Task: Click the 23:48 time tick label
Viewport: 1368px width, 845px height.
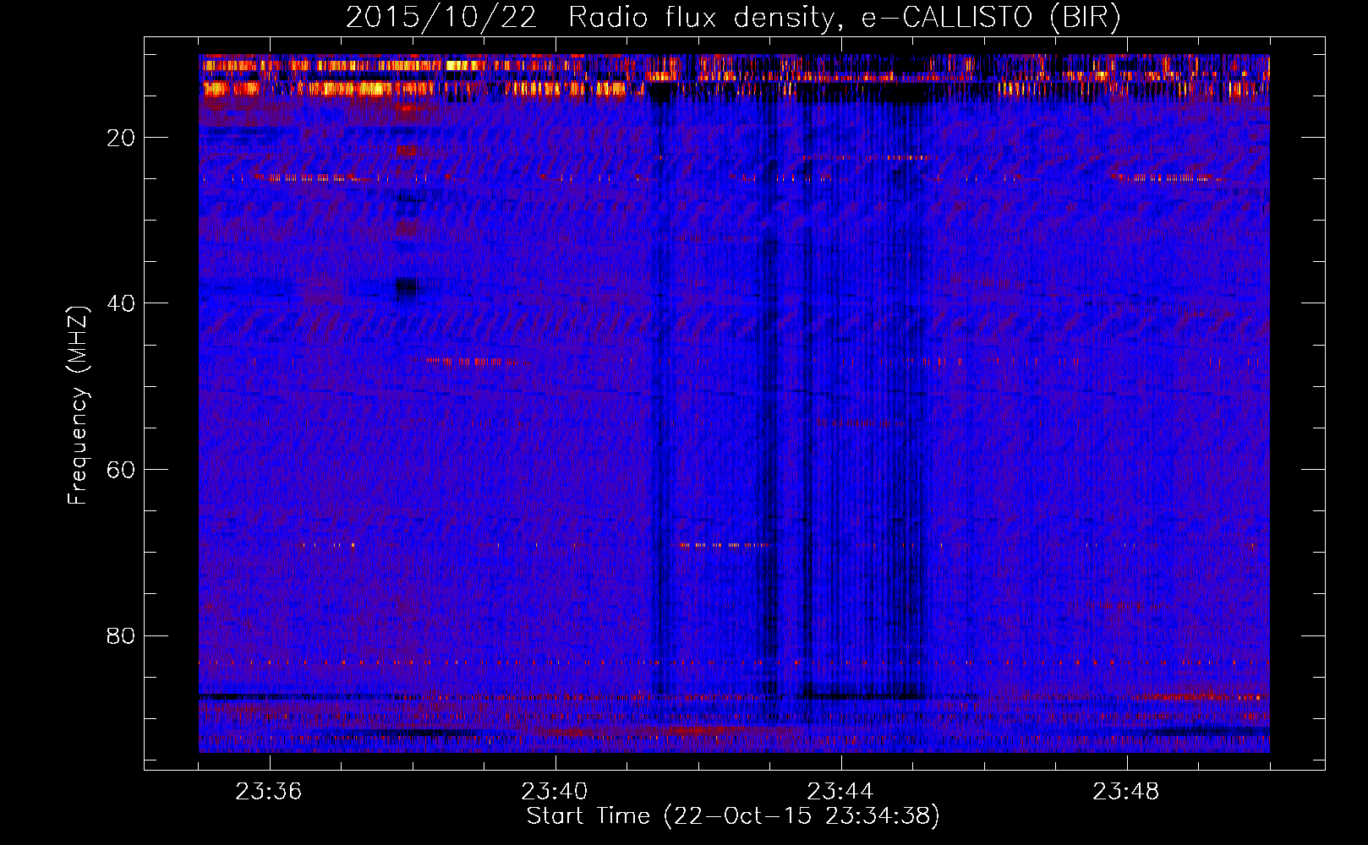Action: coord(1127,792)
